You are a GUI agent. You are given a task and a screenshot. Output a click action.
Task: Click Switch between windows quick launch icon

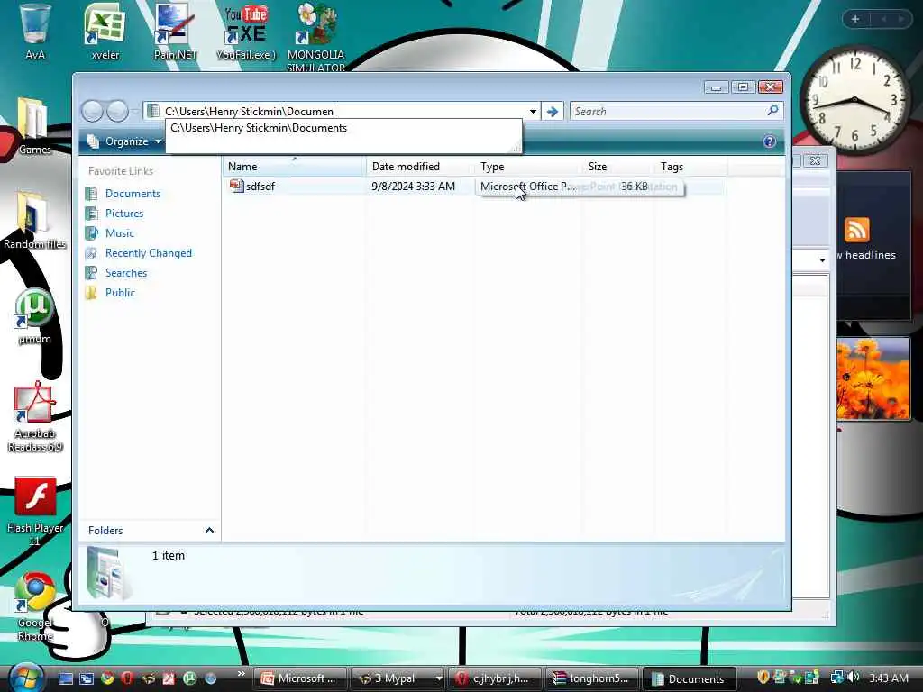87,678
